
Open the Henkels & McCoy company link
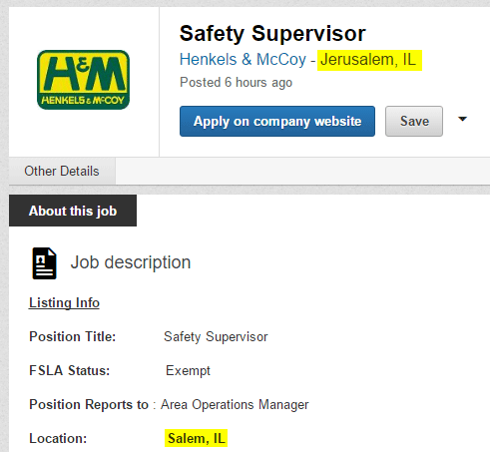pos(243,60)
